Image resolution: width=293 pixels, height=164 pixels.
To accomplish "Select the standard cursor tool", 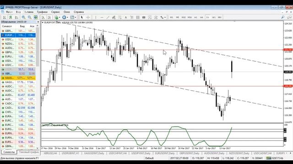I will pos(81,17).
